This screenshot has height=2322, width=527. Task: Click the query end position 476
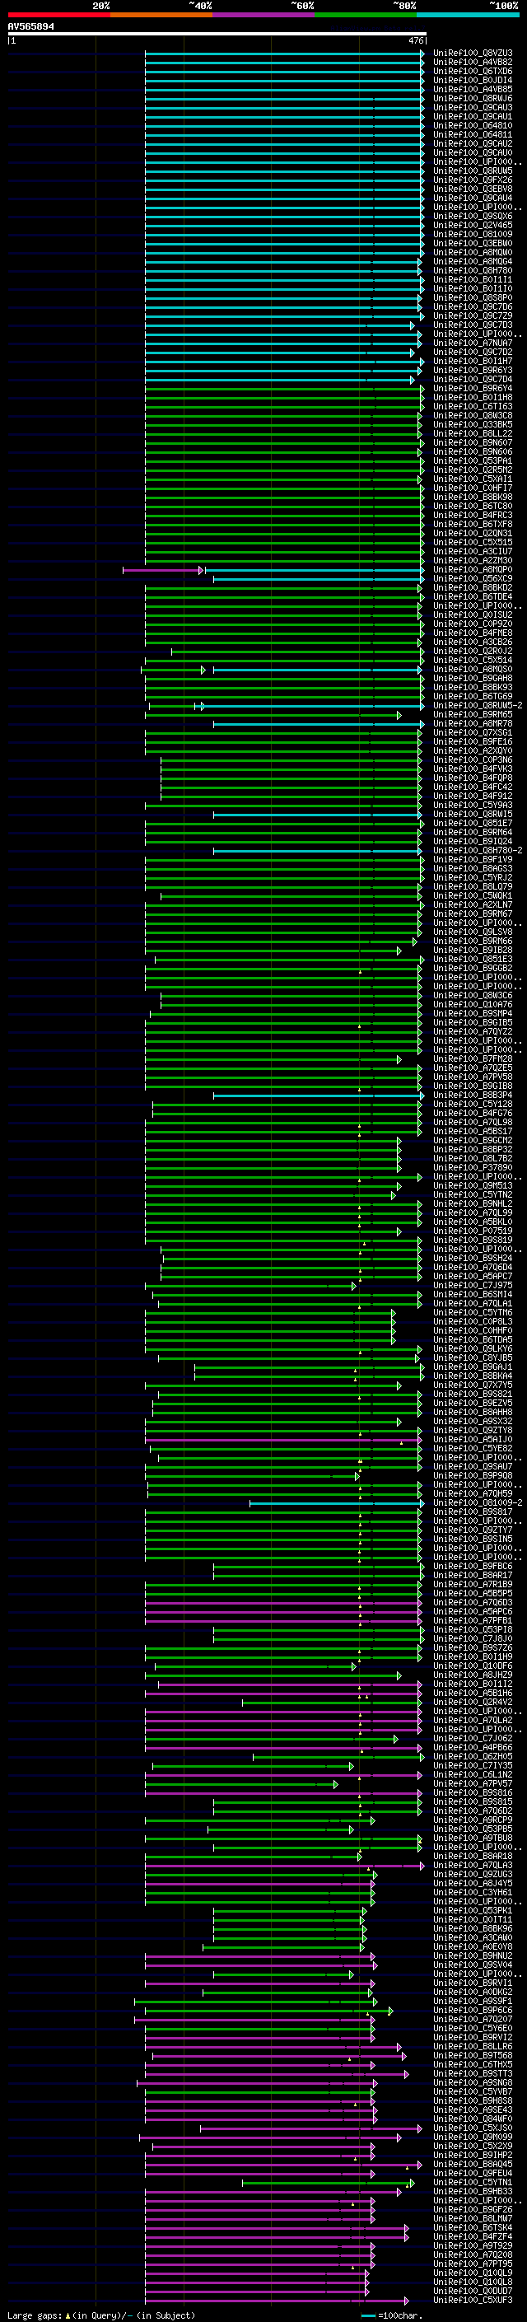coord(415,40)
